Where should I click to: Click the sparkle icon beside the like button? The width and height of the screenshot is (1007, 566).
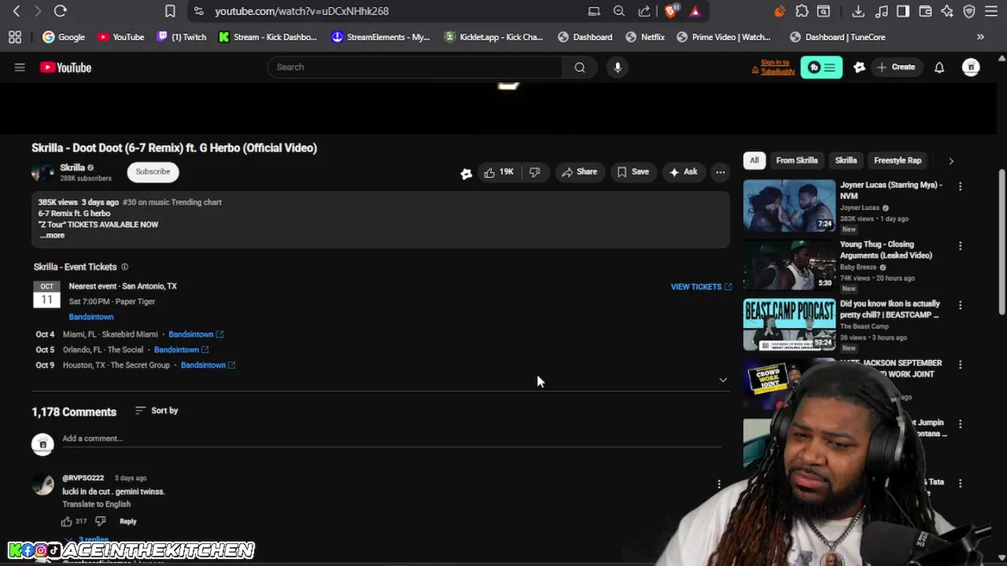(467, 173)
